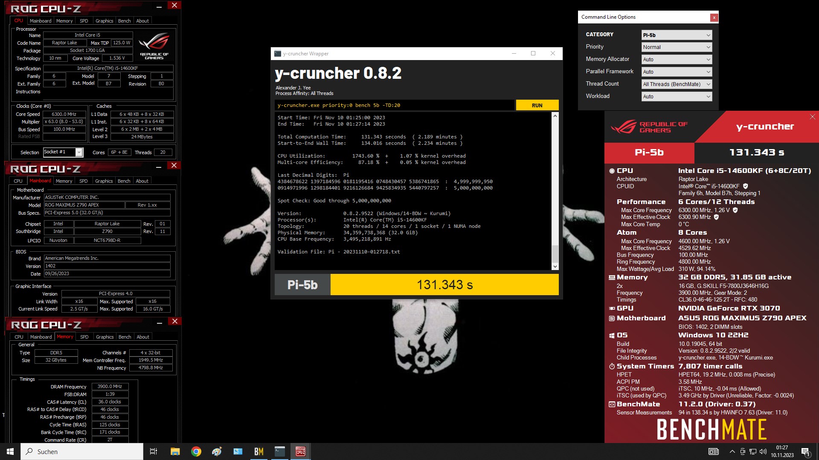Open Task View in the taskbar
The width and height of the screenshot is (819, 460).
pos(154,451)
